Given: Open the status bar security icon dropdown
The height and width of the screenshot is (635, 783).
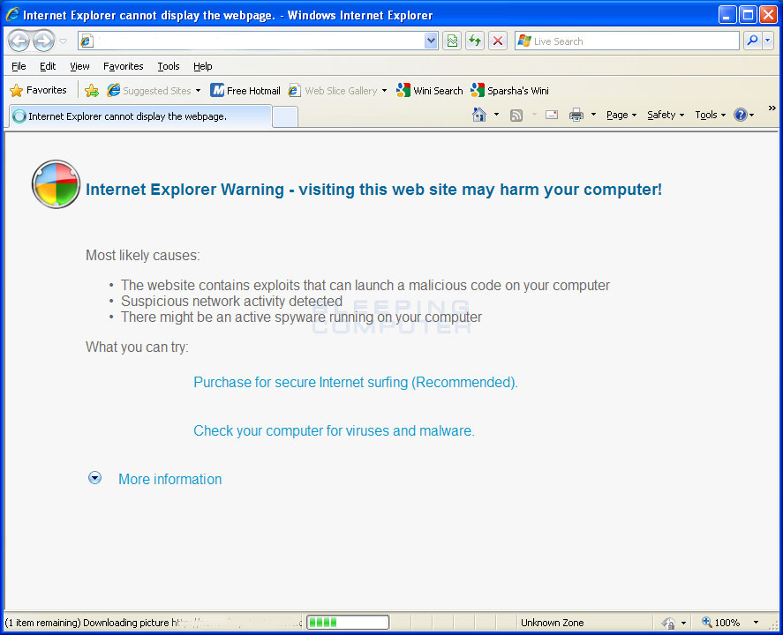Looking at the screenshot, I should (x=683, y=623).
